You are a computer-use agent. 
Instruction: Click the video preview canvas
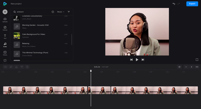click(137, 32)
